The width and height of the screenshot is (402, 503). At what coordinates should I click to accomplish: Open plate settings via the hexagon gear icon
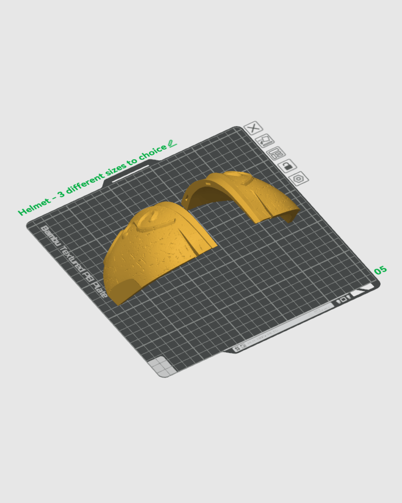[298, 179]
